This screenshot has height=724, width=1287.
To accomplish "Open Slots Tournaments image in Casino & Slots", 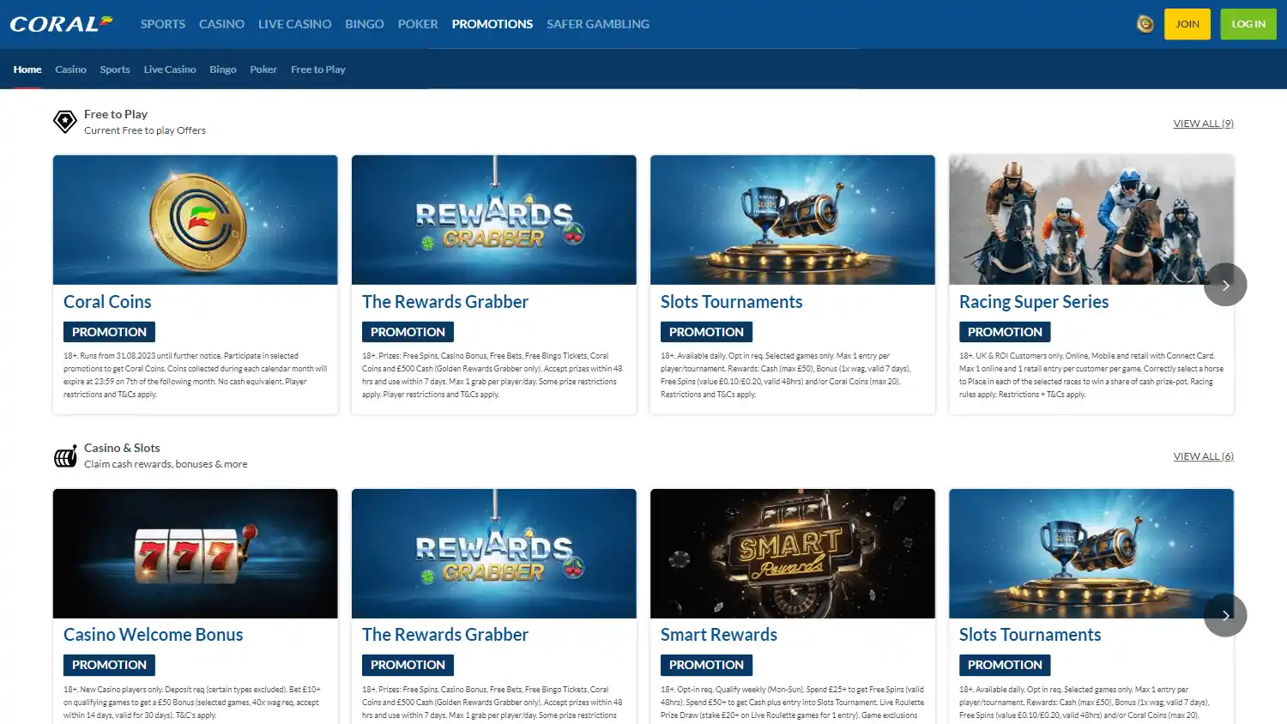I will coord(1091,553).
